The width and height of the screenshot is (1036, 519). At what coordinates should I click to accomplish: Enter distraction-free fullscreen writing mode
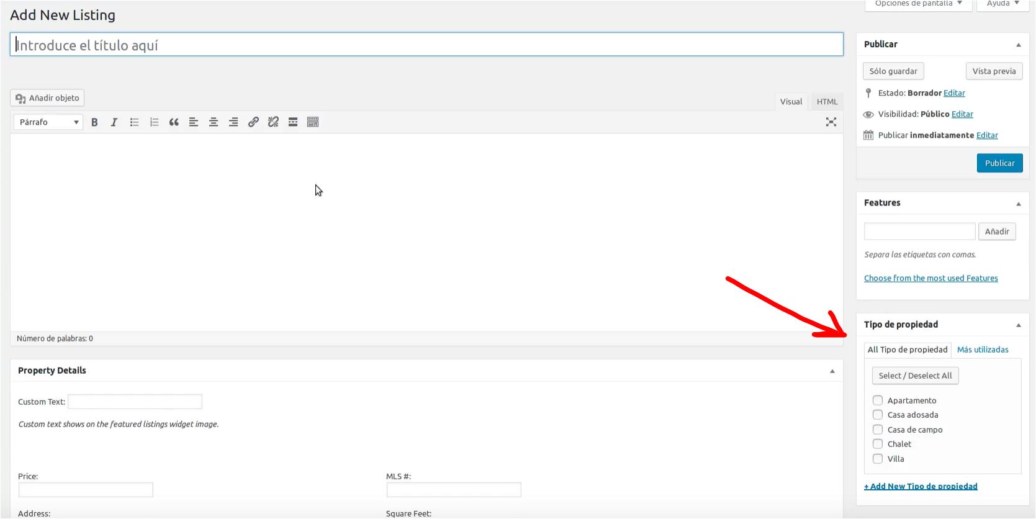tap(831, 122)
